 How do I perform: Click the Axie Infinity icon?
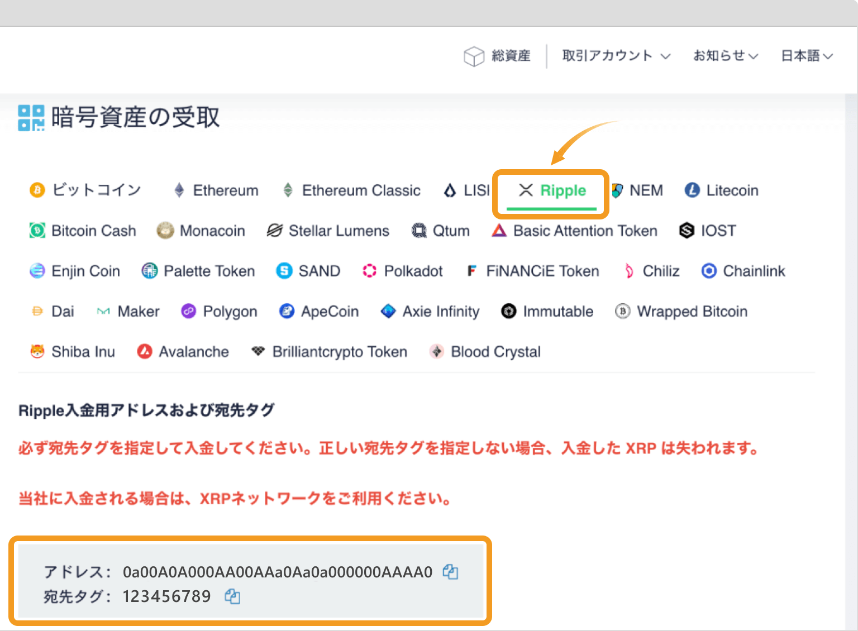tap(388, 311)
